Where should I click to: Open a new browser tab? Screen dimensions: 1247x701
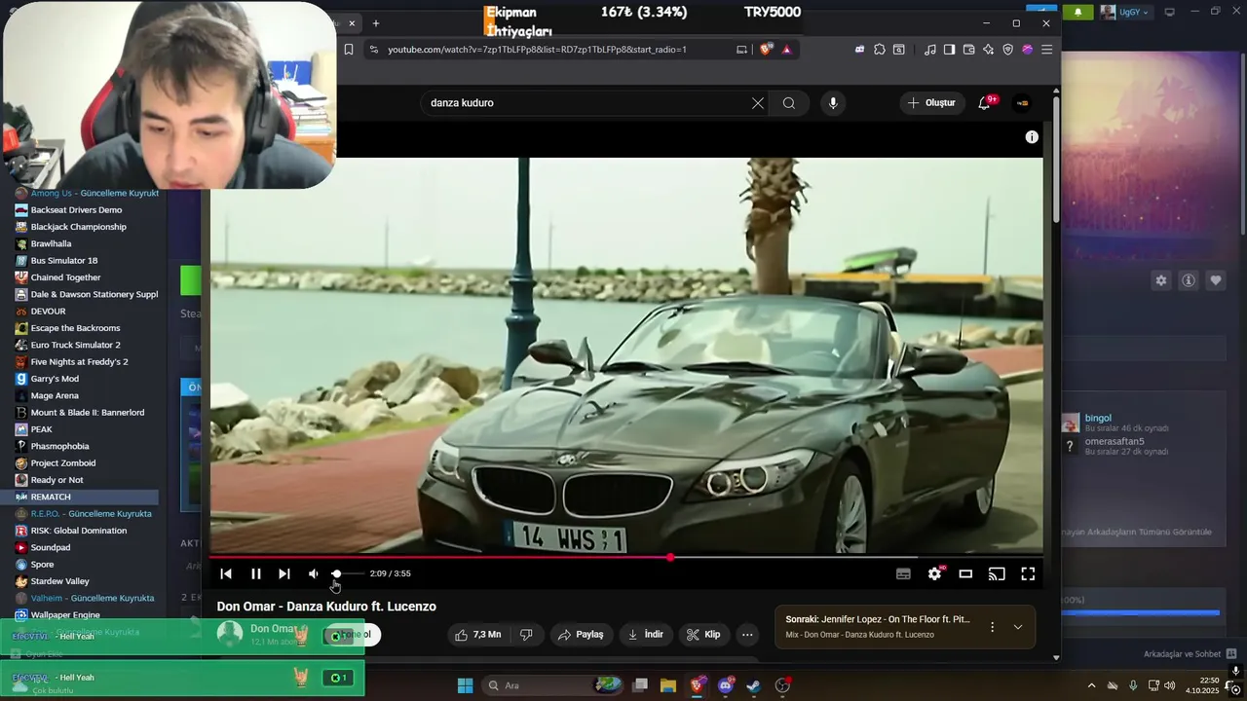[375, 23]
